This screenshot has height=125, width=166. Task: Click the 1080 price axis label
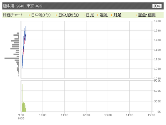[x=157, y=69]
